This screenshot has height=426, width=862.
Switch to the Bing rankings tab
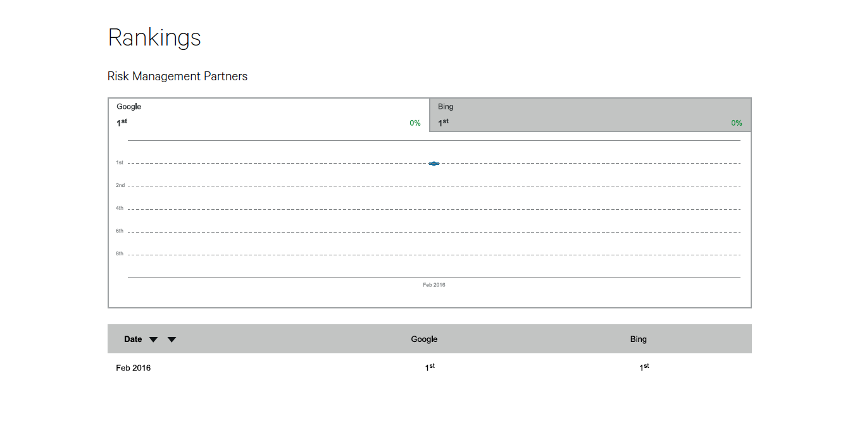pos(590,114)
